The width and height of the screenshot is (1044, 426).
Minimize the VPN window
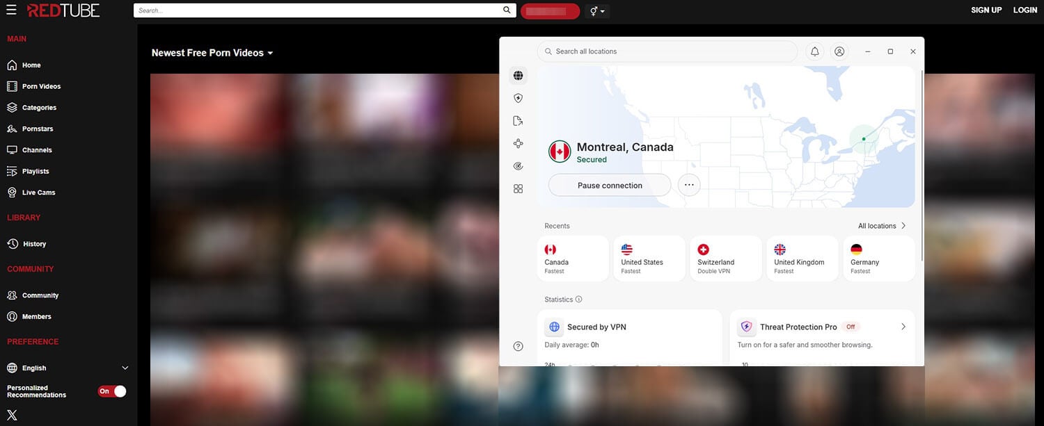pos(868,51)
